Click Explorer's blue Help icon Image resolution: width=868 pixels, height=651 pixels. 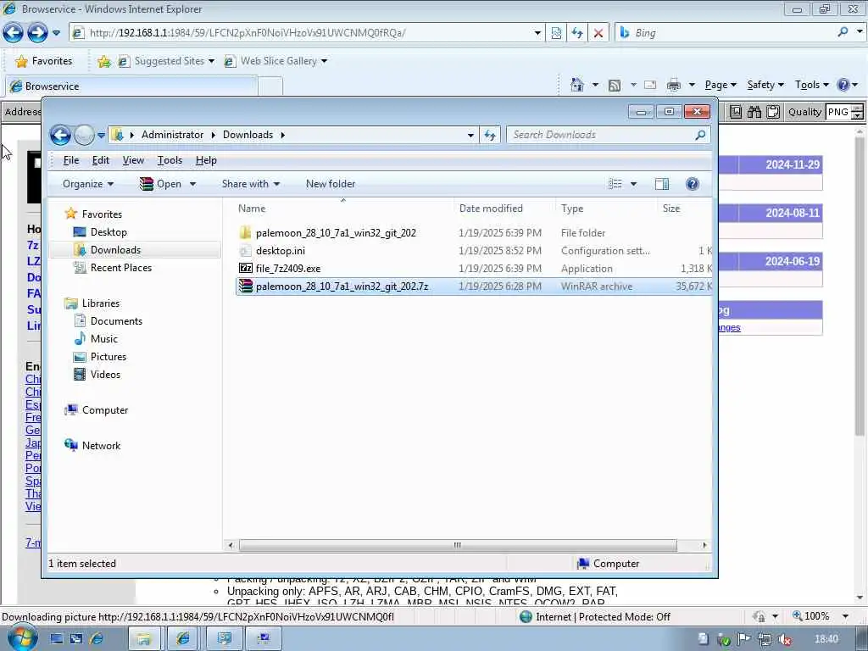692,184
